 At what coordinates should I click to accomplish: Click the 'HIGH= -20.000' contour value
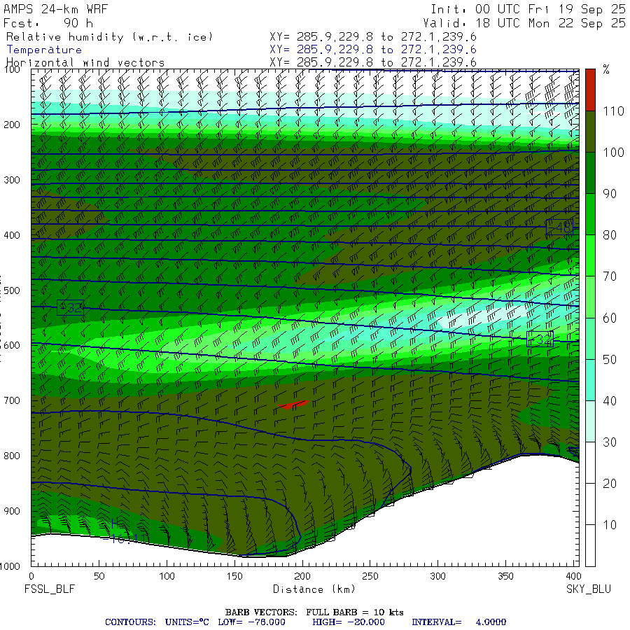[349, 622]
